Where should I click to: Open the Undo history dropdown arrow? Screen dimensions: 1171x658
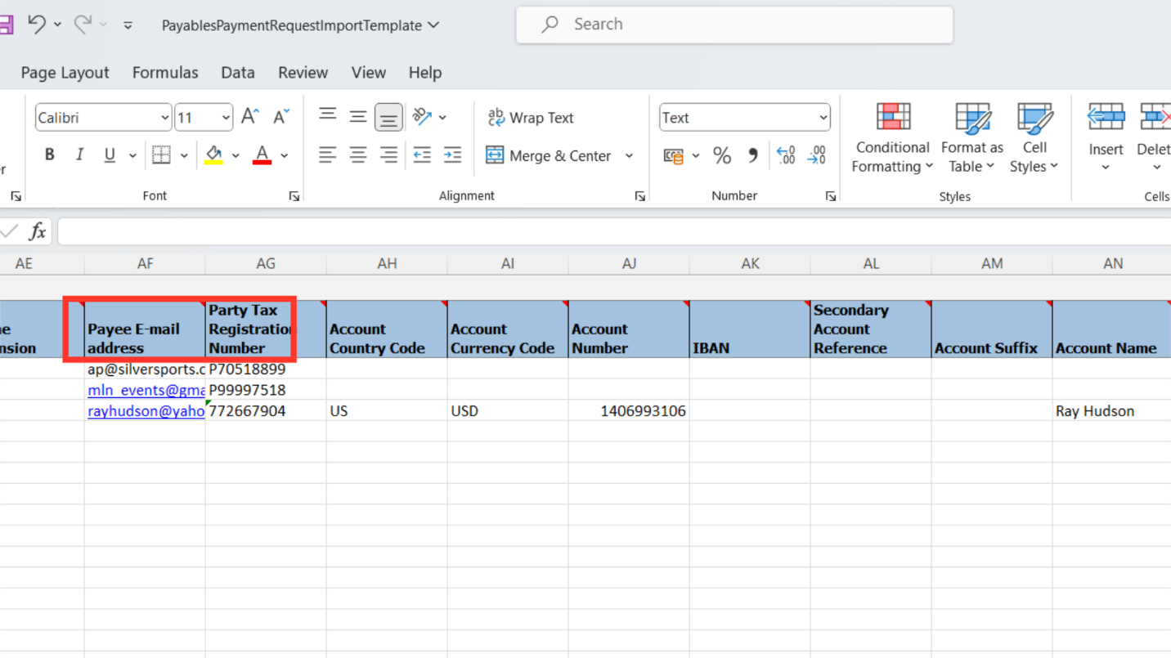click(57, 25)
